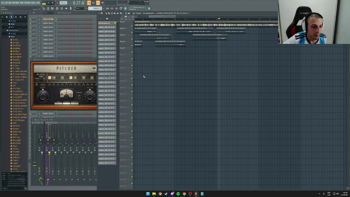This screenshot has width=350, height=197.
Task: Toggle Song/Pattern mode button
Action: [x=44, y=3]
